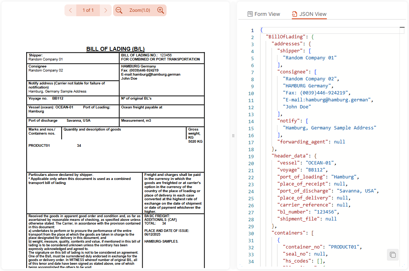Click JSON key "header_data"
Viewport: 409px width, 271px height.
click(x=290, y=156)
